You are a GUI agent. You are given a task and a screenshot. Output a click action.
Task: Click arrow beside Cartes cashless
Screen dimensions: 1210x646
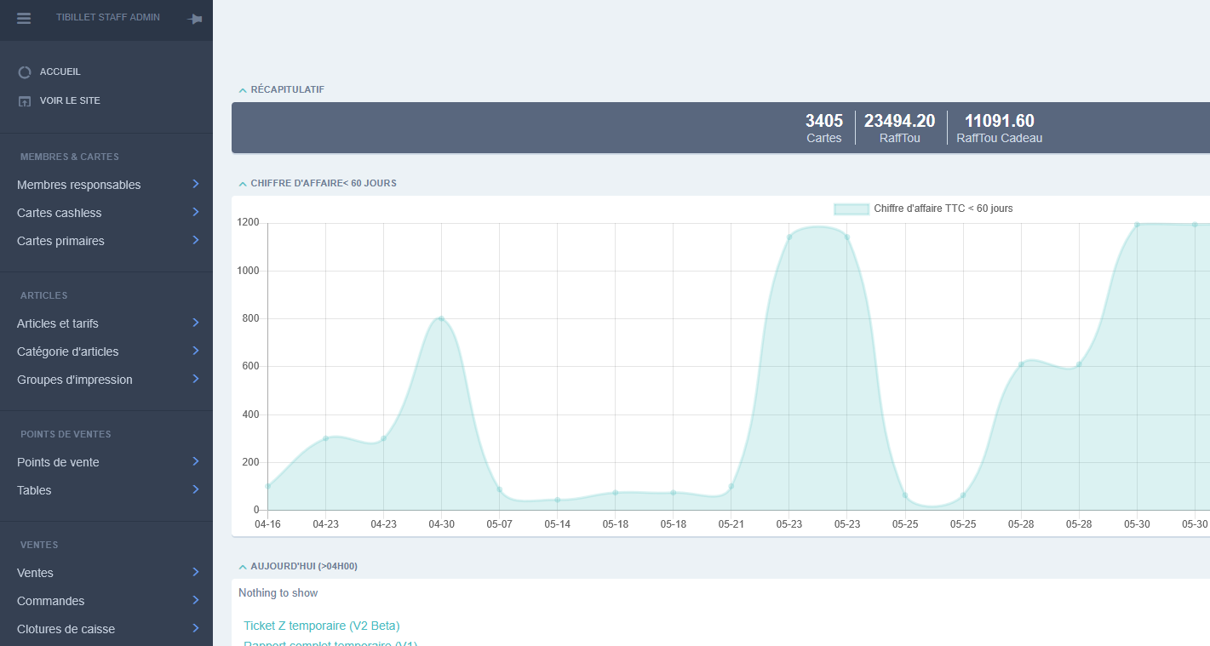(195, 212)
